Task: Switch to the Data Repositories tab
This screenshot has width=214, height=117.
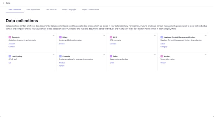Action: click(33, 10)
